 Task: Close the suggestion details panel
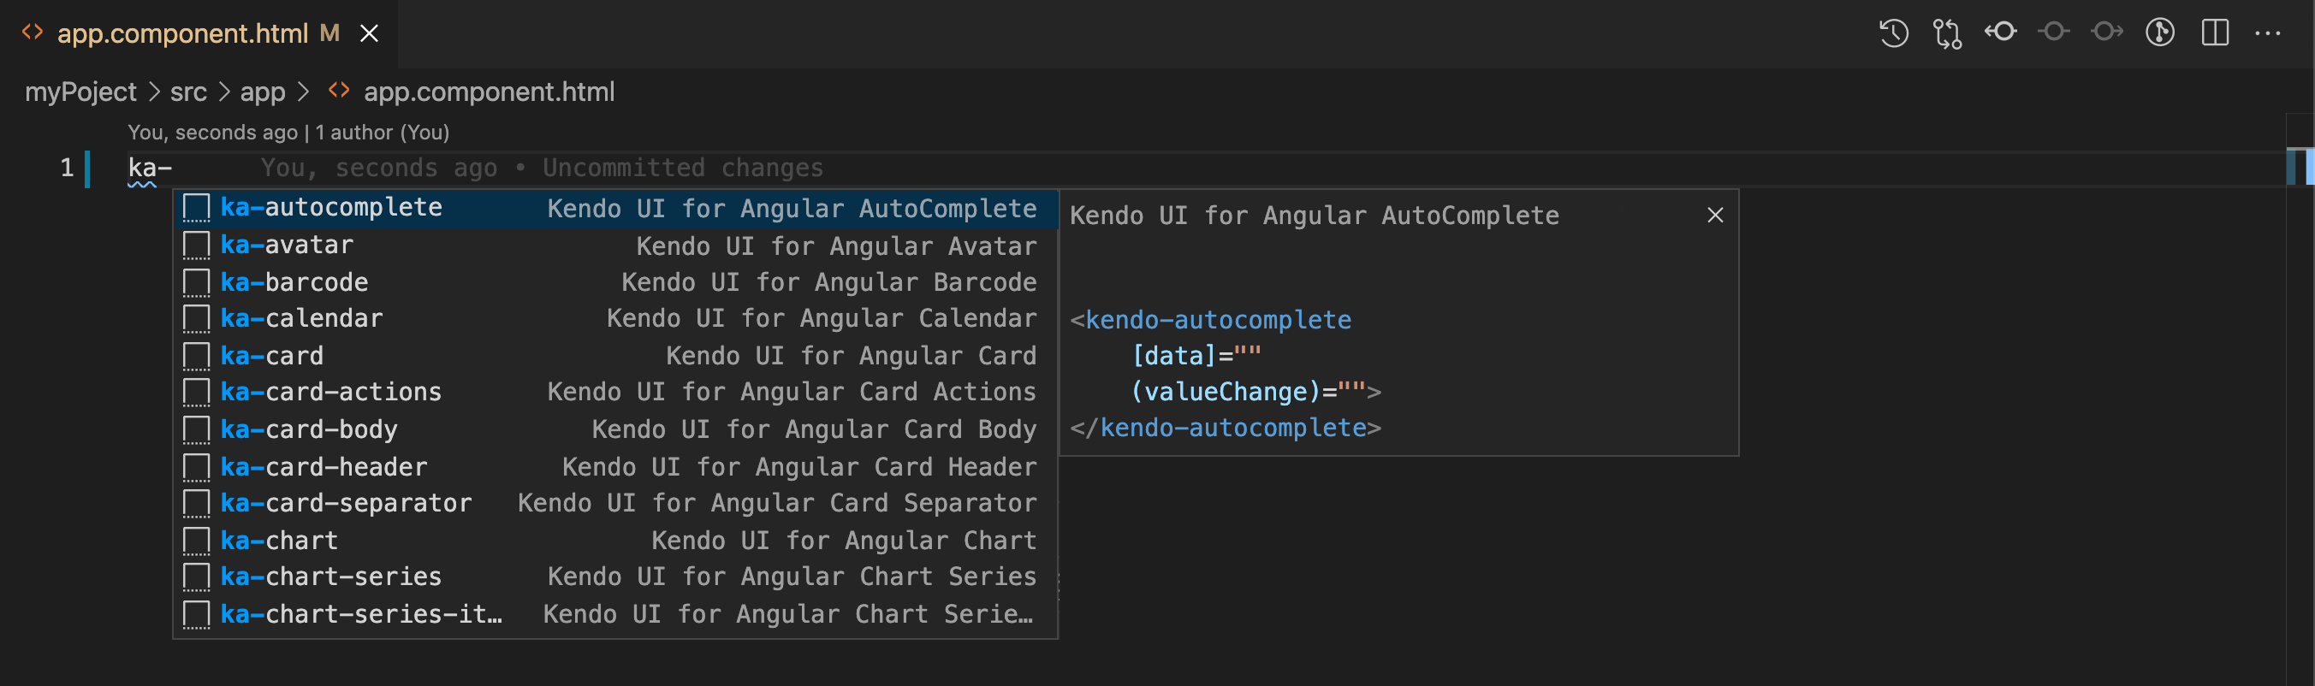[1715, 216]
